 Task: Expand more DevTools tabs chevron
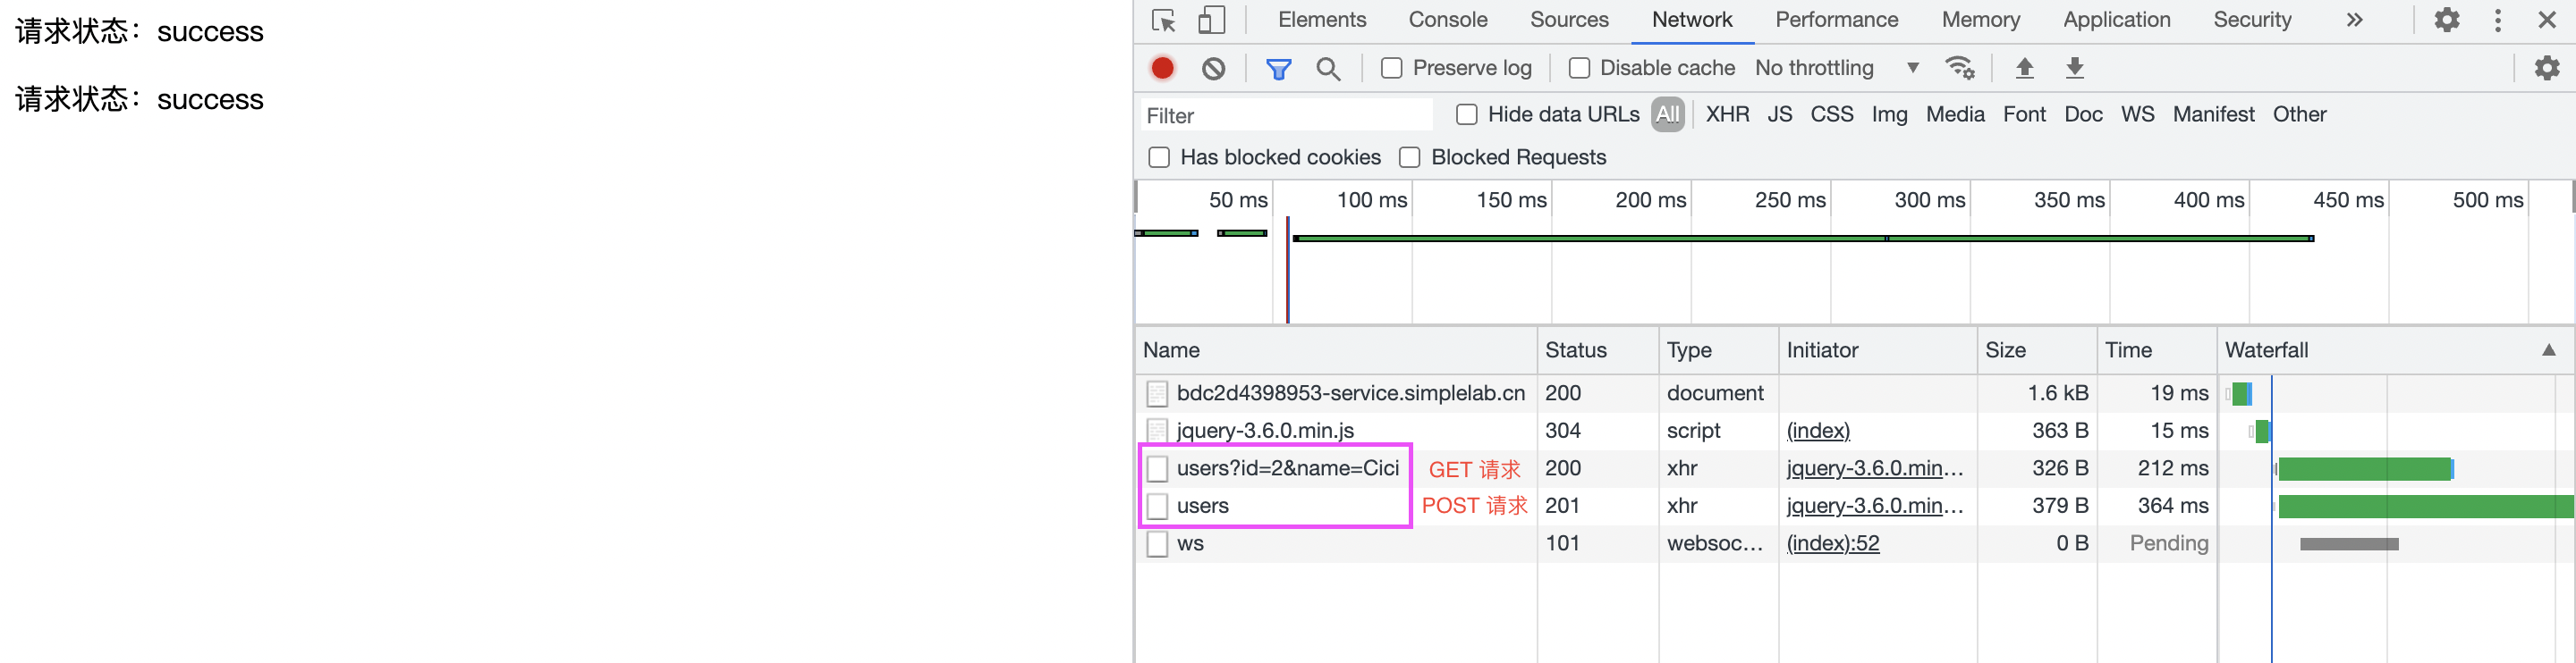click(x=2354, y=20)
